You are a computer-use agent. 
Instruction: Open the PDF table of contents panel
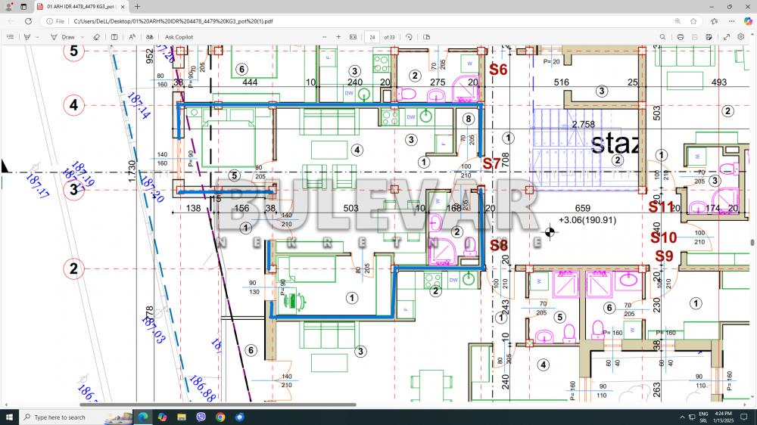tap(9, 36)
